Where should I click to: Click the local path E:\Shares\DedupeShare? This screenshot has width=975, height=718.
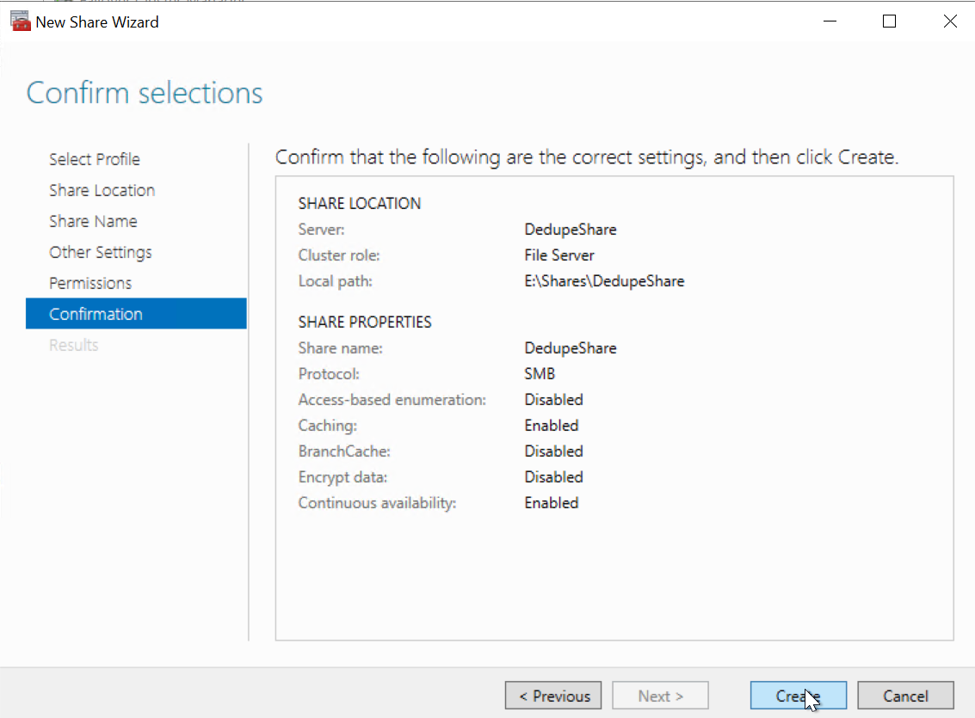coord(604,280)
